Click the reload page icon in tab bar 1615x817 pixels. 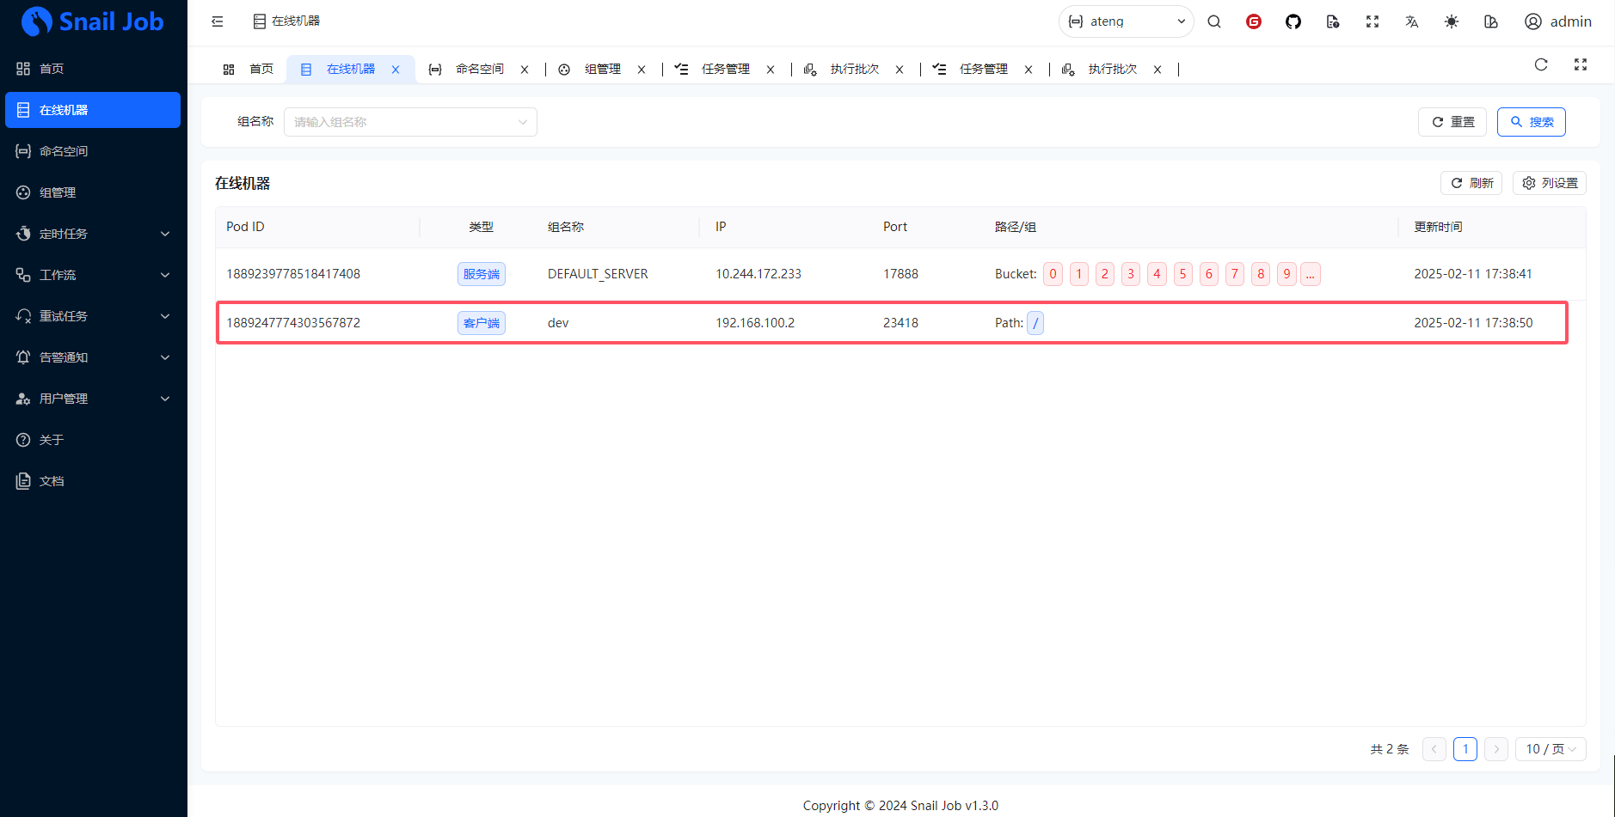[x=1540, y=64]
